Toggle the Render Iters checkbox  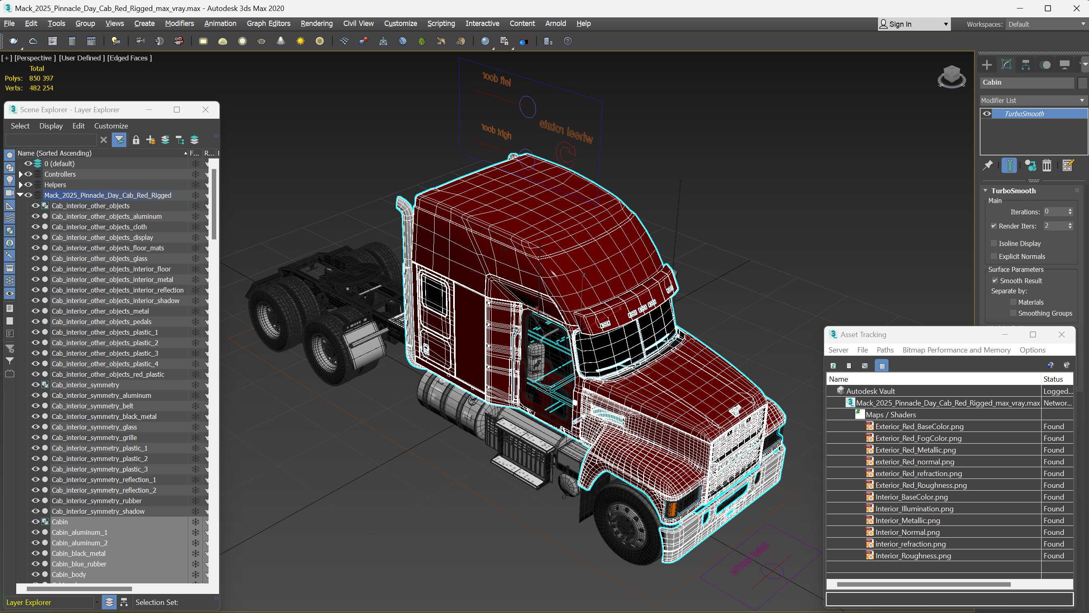click(x=994, y=226)
